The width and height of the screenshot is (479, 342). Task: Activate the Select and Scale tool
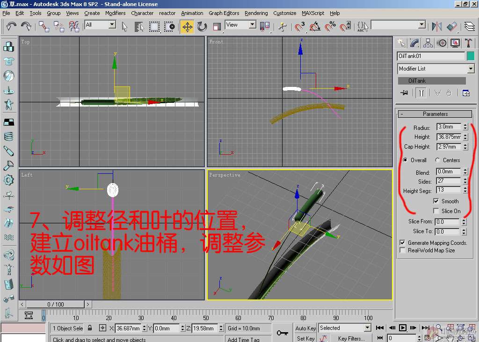coord(217,27)
